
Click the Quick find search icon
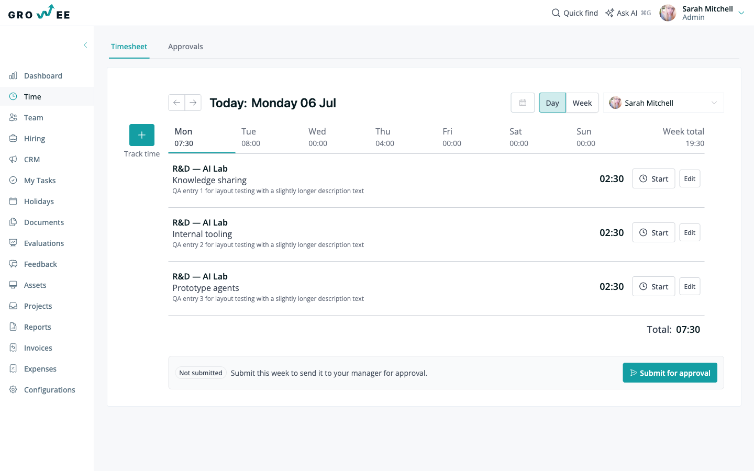pyautogui.click(x=556, y=13)
